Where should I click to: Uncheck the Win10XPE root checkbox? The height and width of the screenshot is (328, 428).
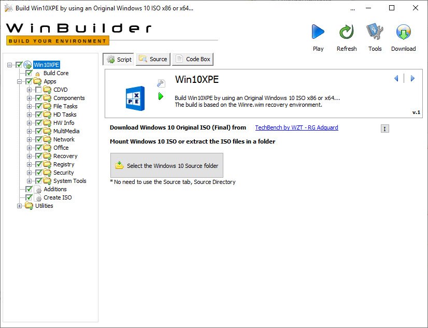point(19,65)
